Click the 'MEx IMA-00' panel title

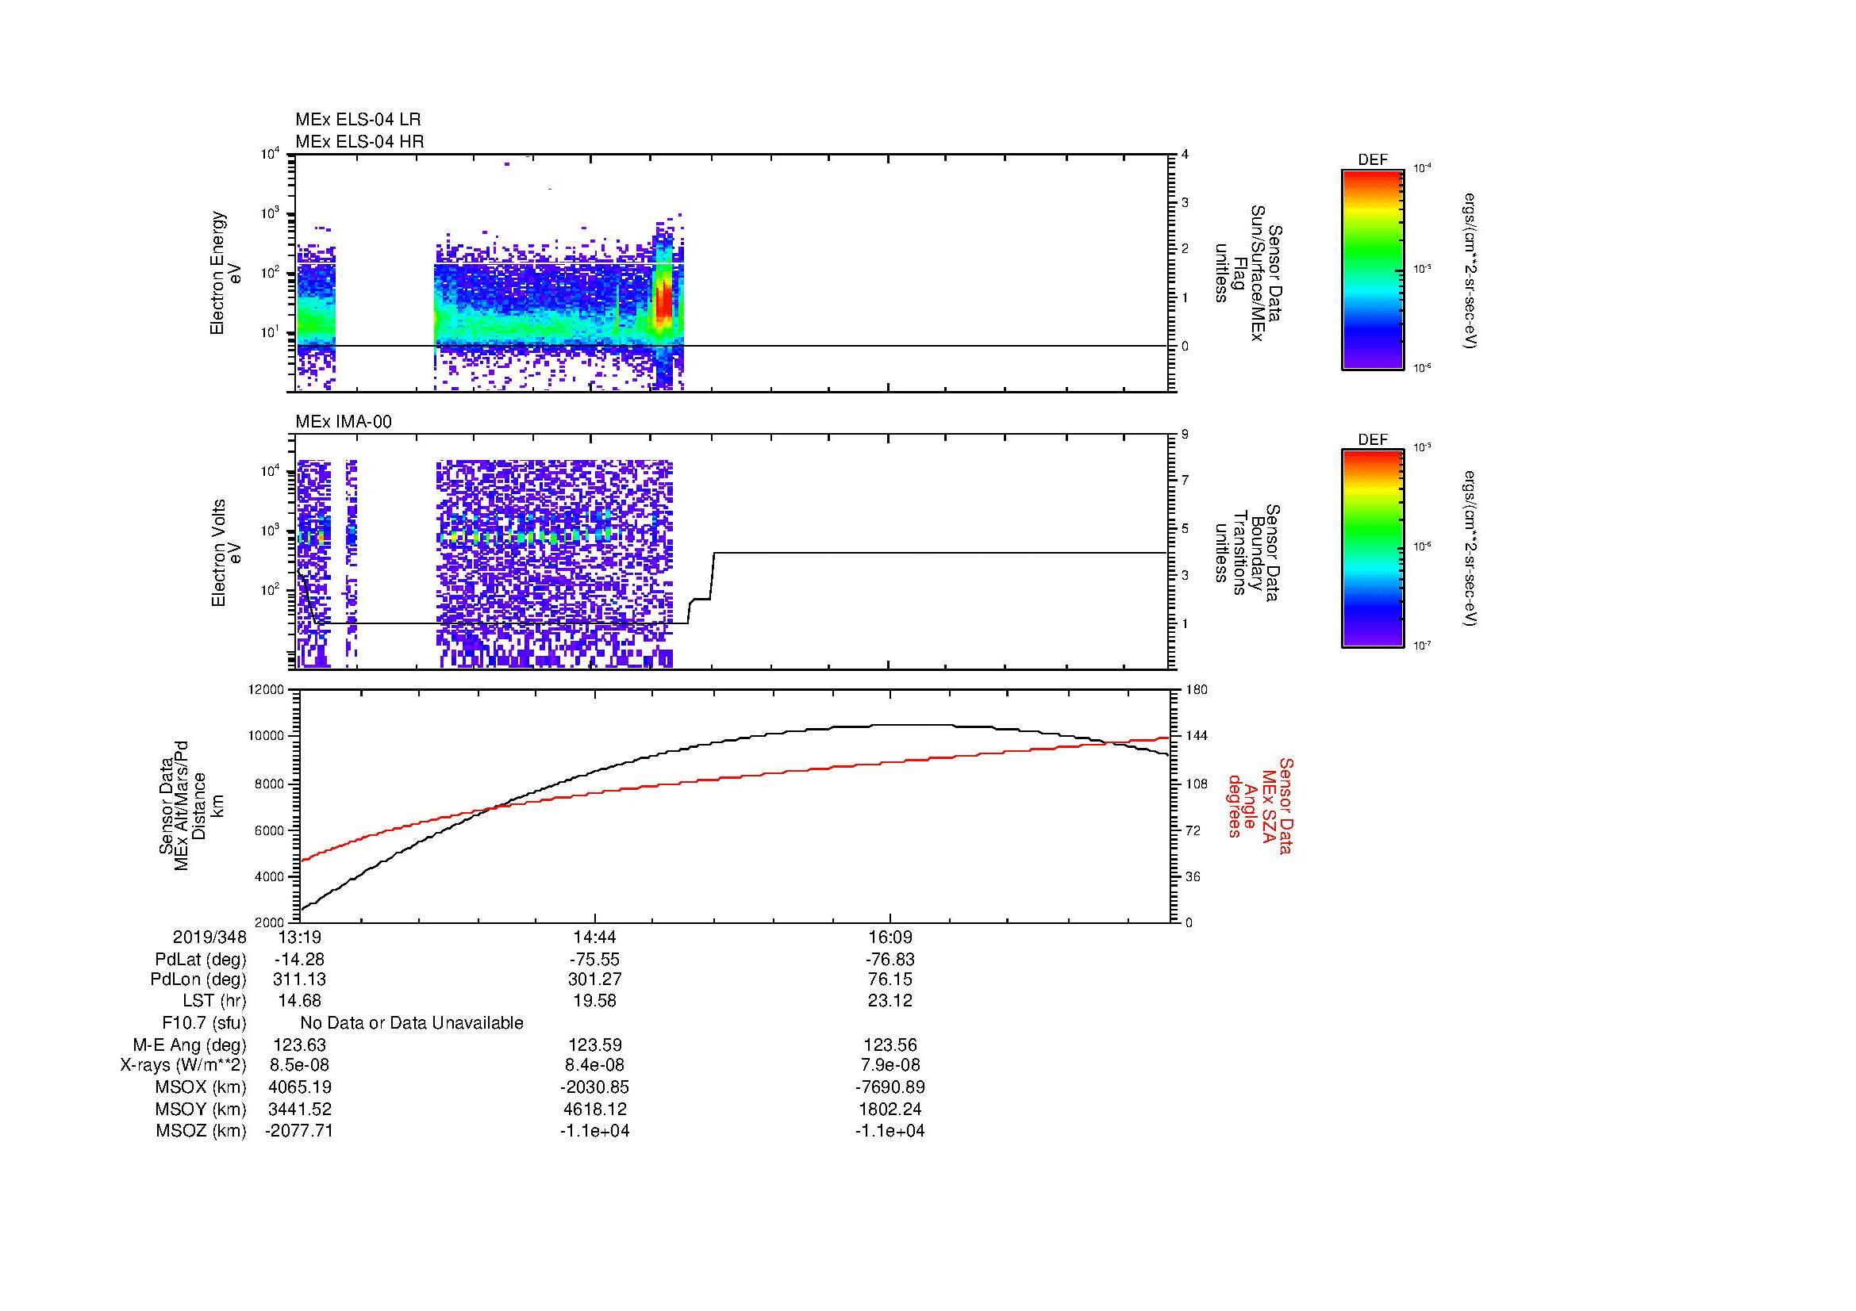(344, 422)
